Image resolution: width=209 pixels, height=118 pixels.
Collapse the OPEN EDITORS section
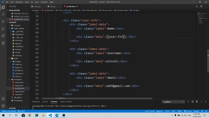click(x=14, y=10)
